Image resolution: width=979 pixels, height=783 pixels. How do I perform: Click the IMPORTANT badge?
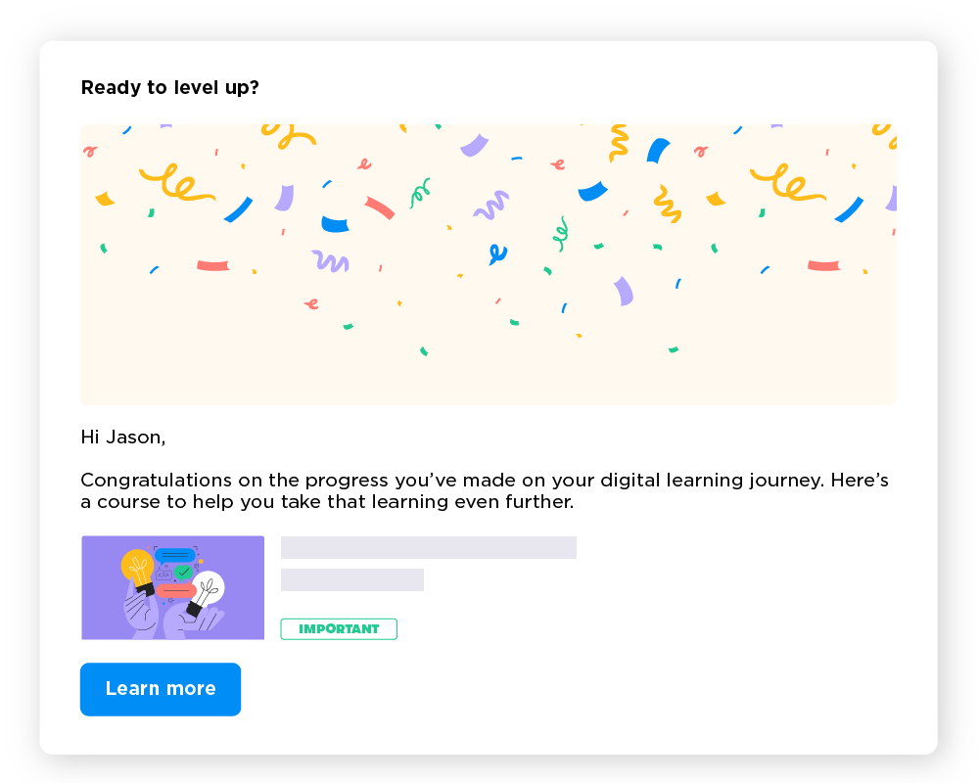click(339, 629)
